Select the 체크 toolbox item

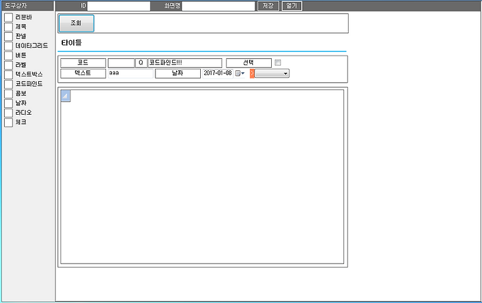pyautogui.click(x=15, y=122)
